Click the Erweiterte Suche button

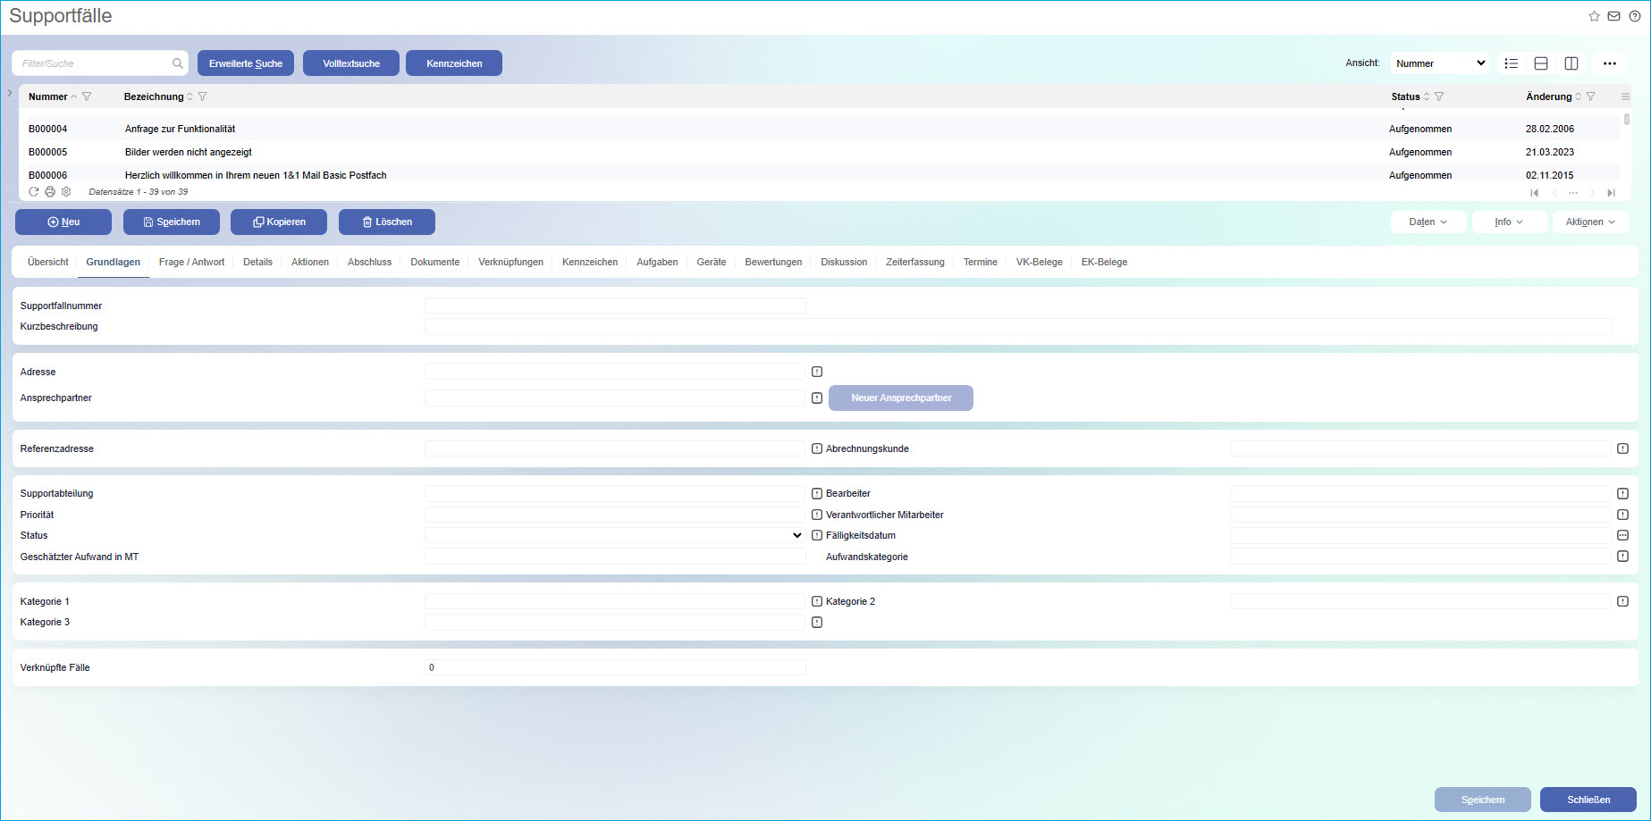246,63
